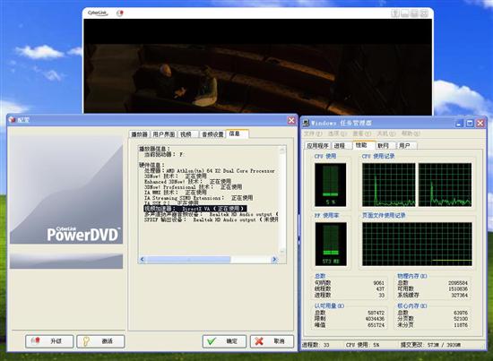The height and width of the screenshot is (361, 493).
Task: Select Task Manager 性能 tab
Action: [363, 145]
